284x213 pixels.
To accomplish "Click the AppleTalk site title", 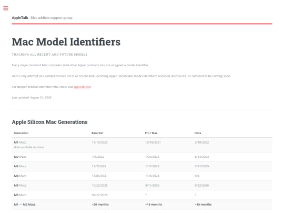I will [x=20, y=18].
